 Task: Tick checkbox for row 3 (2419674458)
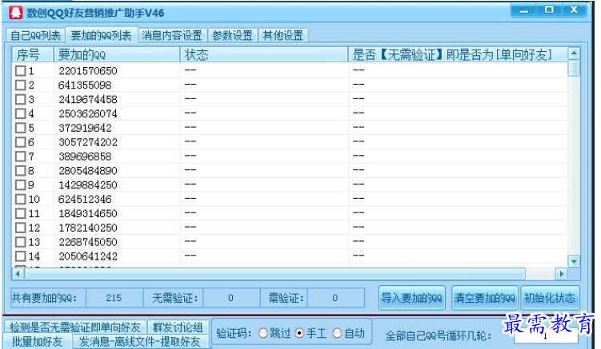tap(20, 100)
